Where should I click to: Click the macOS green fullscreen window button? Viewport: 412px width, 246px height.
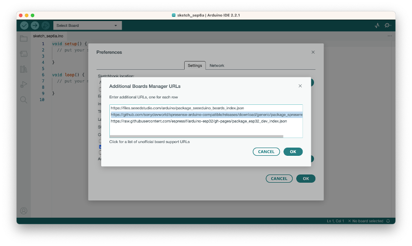click(32, 15)
